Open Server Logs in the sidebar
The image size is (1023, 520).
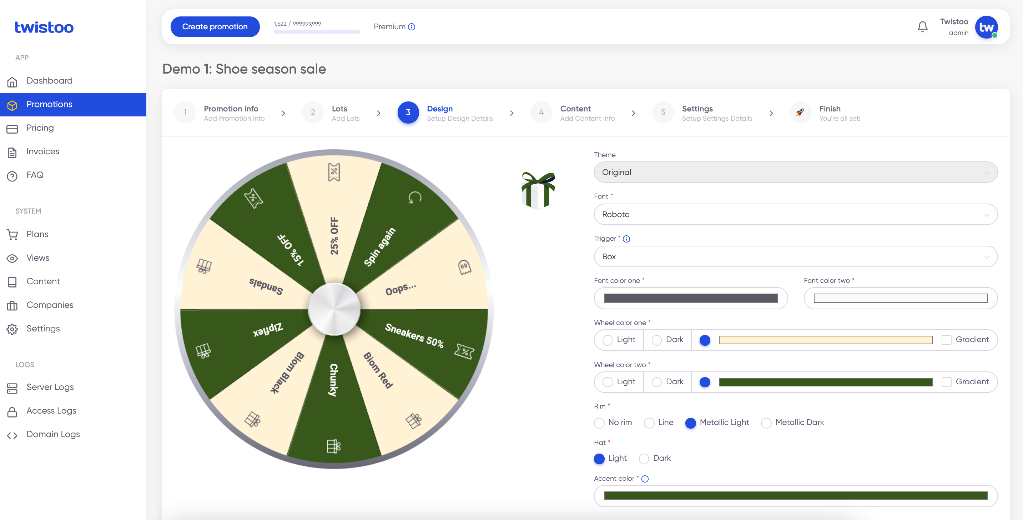coord(50,387)
